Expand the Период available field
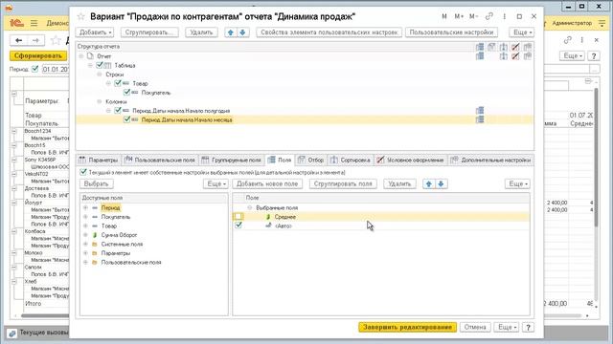 coord(85,208)
